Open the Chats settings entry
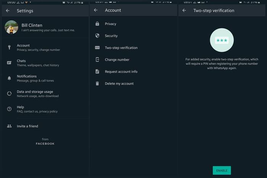Screen dimensions: 267x178 pyautogui.click(x=45, y=63)
